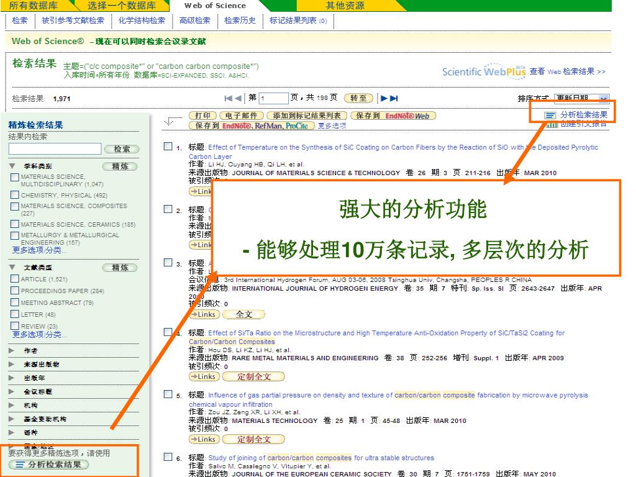Go to 高级检索 advanced search

coord(195,20)
